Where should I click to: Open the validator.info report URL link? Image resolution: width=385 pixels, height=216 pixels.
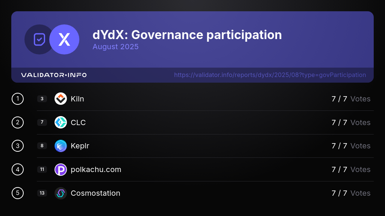270,75
